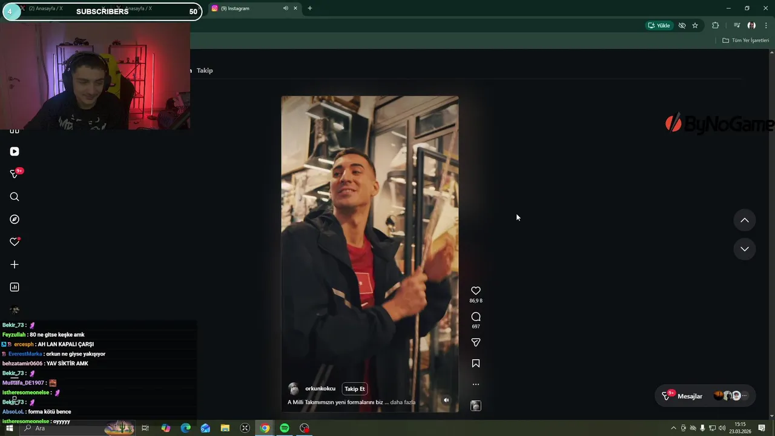Open Reels from the Instagram sidebar
This screenshot has width=775, height=436.
pyautogui.click(x=15, y=151)
